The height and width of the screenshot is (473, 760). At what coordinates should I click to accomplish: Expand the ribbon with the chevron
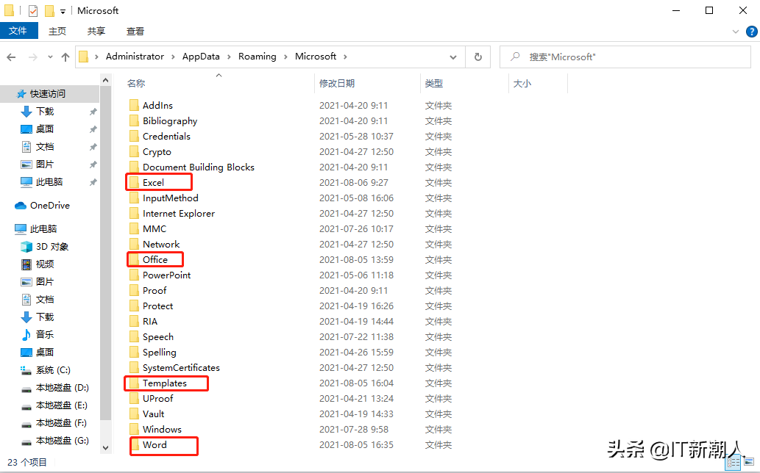735,32
